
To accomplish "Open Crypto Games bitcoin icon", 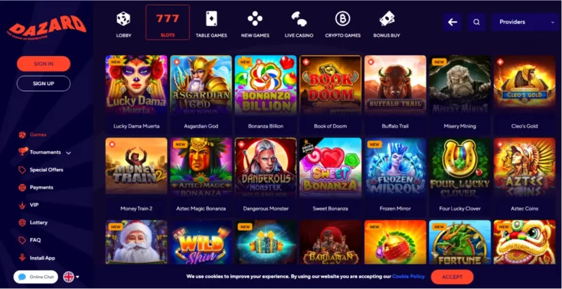I will pyautogui.click(x=343, y=18).
